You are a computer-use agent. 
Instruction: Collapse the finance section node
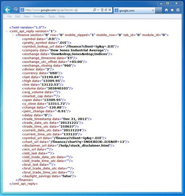[13, 35]
